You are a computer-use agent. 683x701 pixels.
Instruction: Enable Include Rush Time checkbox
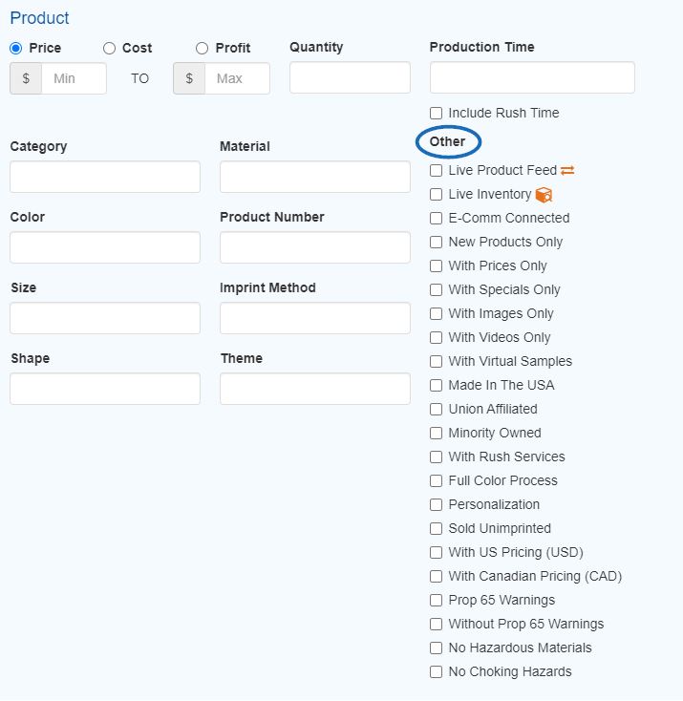(436, 113)
